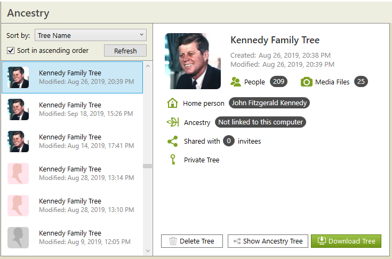This screenshot has height=259, width=392.
Task: Click the Not linked to this computer badge
Action: (x=260, y=122)
